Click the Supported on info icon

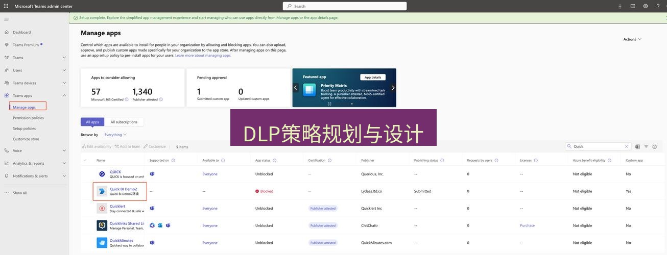click(173, 160)
